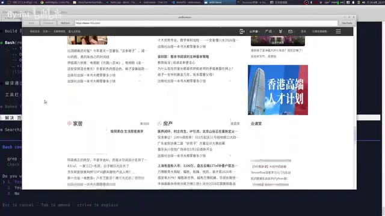The height and width of the screenshot is (216, 385).
Task: Switch to the hello.cpp taskbar item
Action: pyautogui.click(x=120, y=2)
